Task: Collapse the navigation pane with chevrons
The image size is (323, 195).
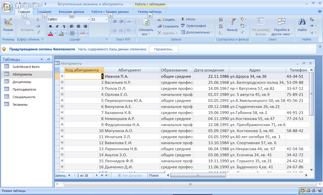Action: click(x=48, y=59)
